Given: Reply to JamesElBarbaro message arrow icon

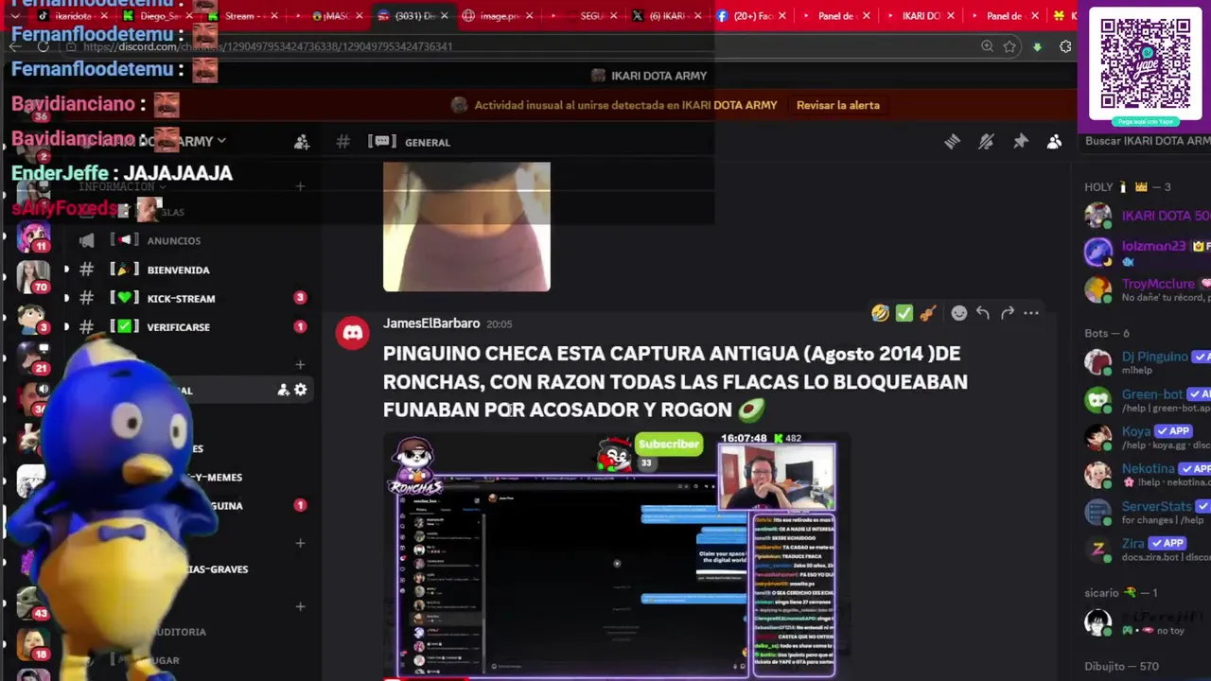Looking at the screenshot, I should 983,313.
